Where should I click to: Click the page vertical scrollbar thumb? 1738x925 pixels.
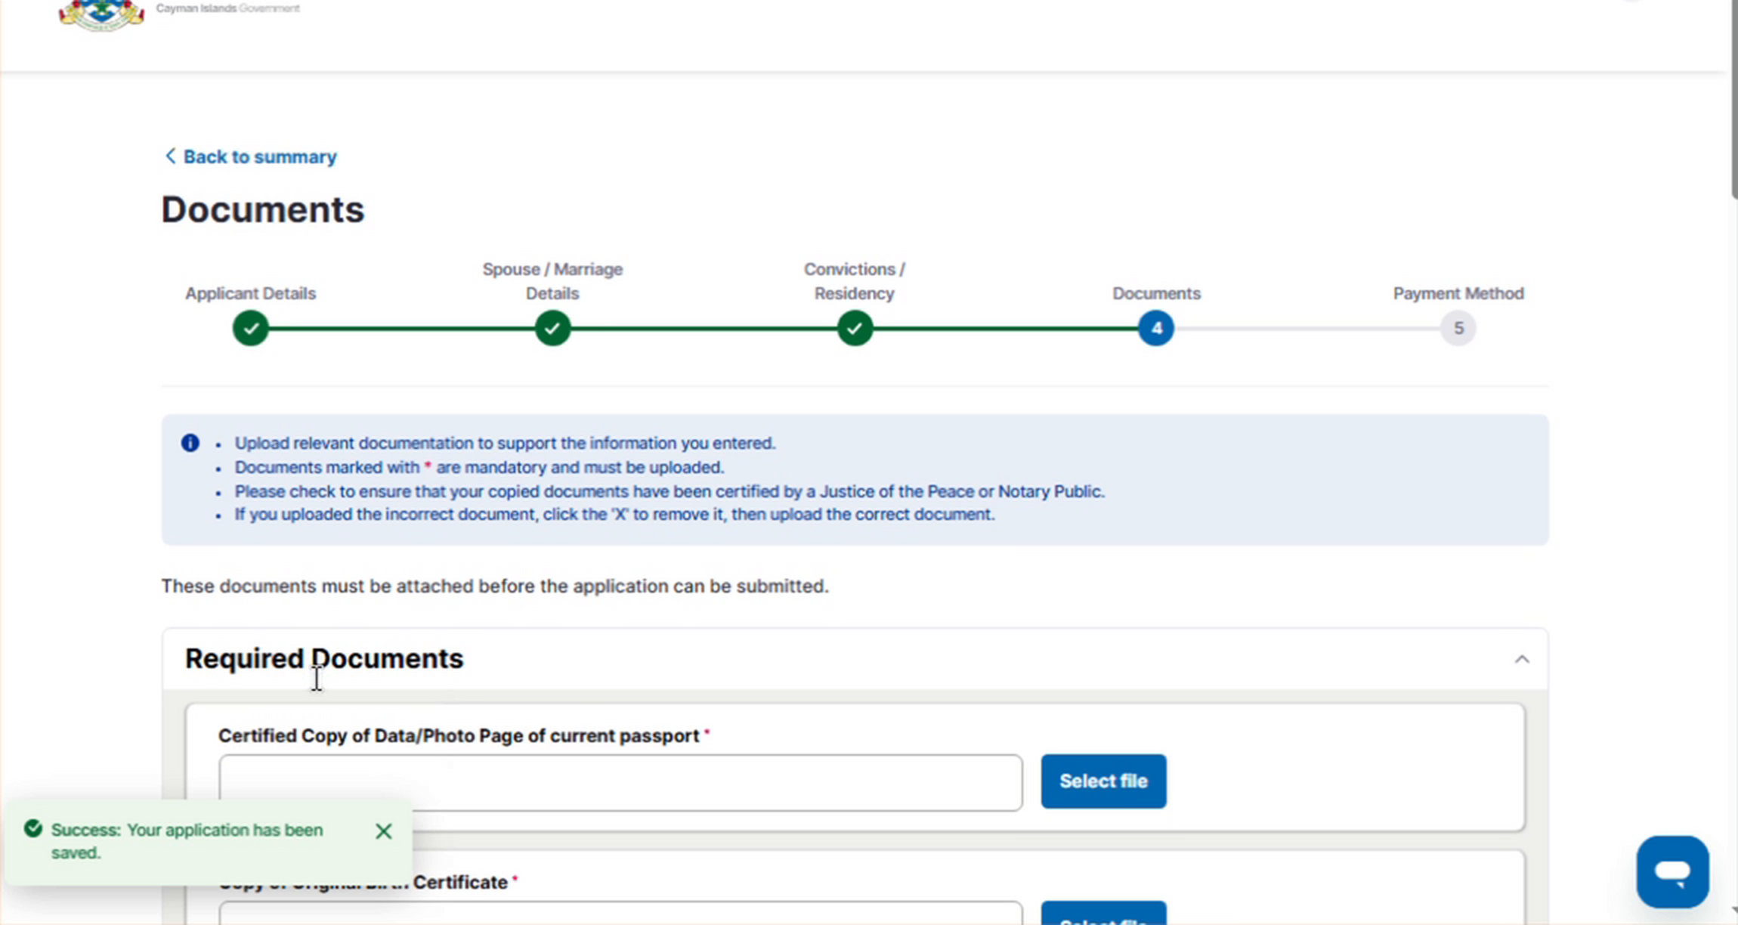pyautogui.click(x=1733, y=99)
